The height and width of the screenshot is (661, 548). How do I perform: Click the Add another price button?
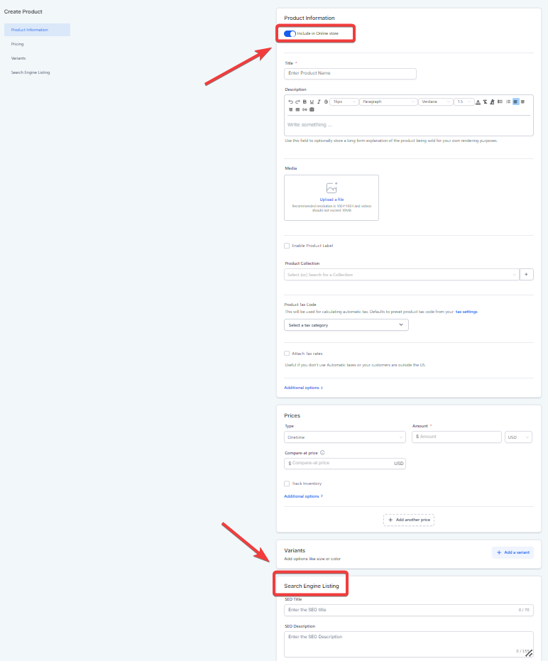tap(408, 520)
